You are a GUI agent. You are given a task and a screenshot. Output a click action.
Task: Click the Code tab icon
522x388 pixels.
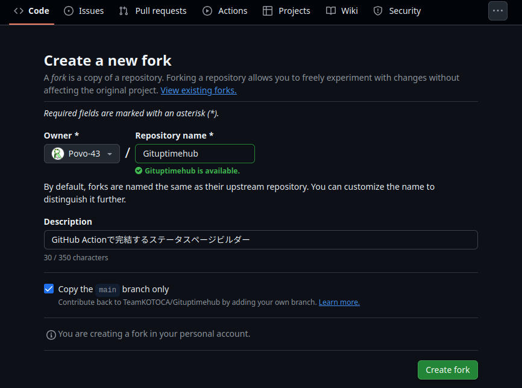pos(18,10)
